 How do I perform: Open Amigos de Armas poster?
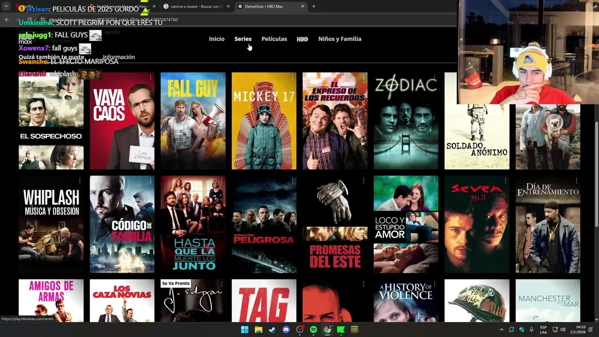click(51, 300)
